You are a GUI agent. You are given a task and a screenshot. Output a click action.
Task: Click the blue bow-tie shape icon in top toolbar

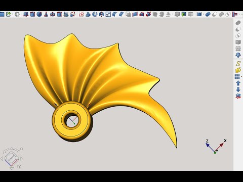pyautogui.click(x=199, y=14)
